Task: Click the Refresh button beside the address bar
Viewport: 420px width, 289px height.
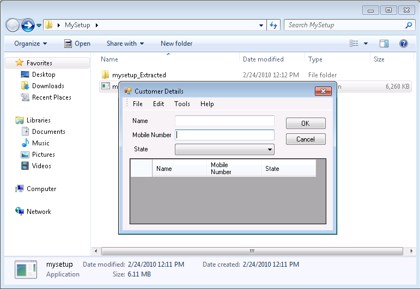Action: click(273, 25)
